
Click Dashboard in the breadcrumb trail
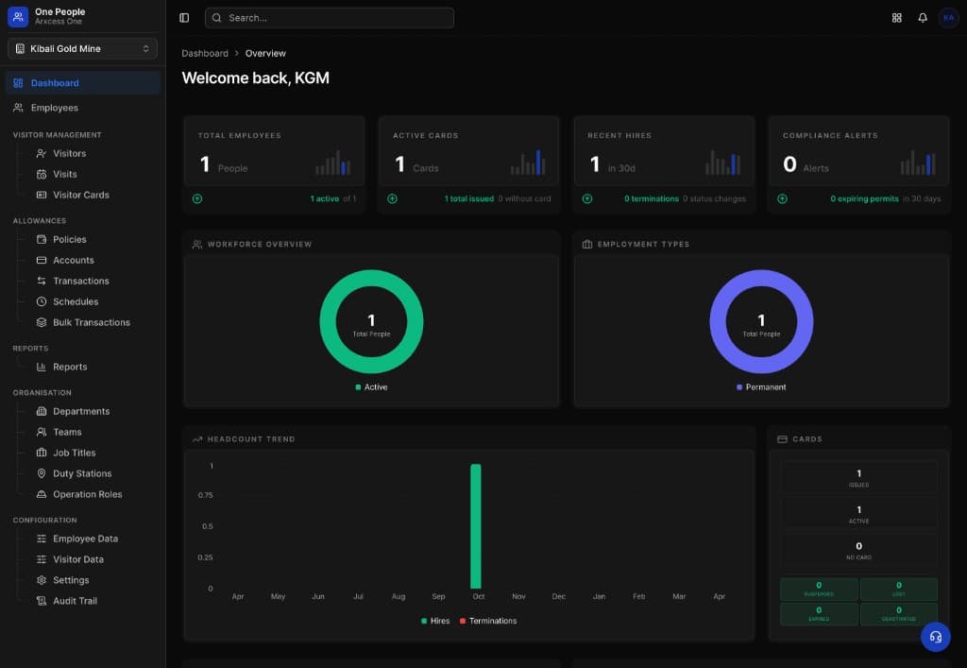click(205, 53)
